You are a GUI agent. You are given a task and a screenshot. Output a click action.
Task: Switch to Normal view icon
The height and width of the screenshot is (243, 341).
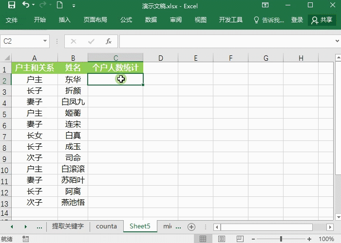[x=203, y=239]
